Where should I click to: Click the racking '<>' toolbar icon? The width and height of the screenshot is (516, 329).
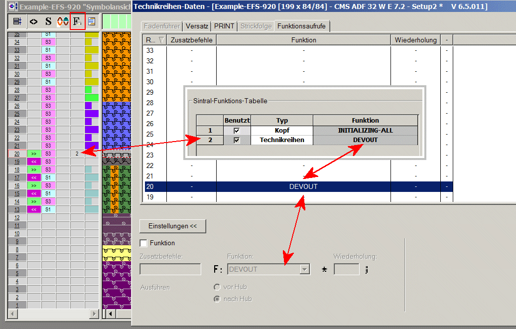coord(33,21)
